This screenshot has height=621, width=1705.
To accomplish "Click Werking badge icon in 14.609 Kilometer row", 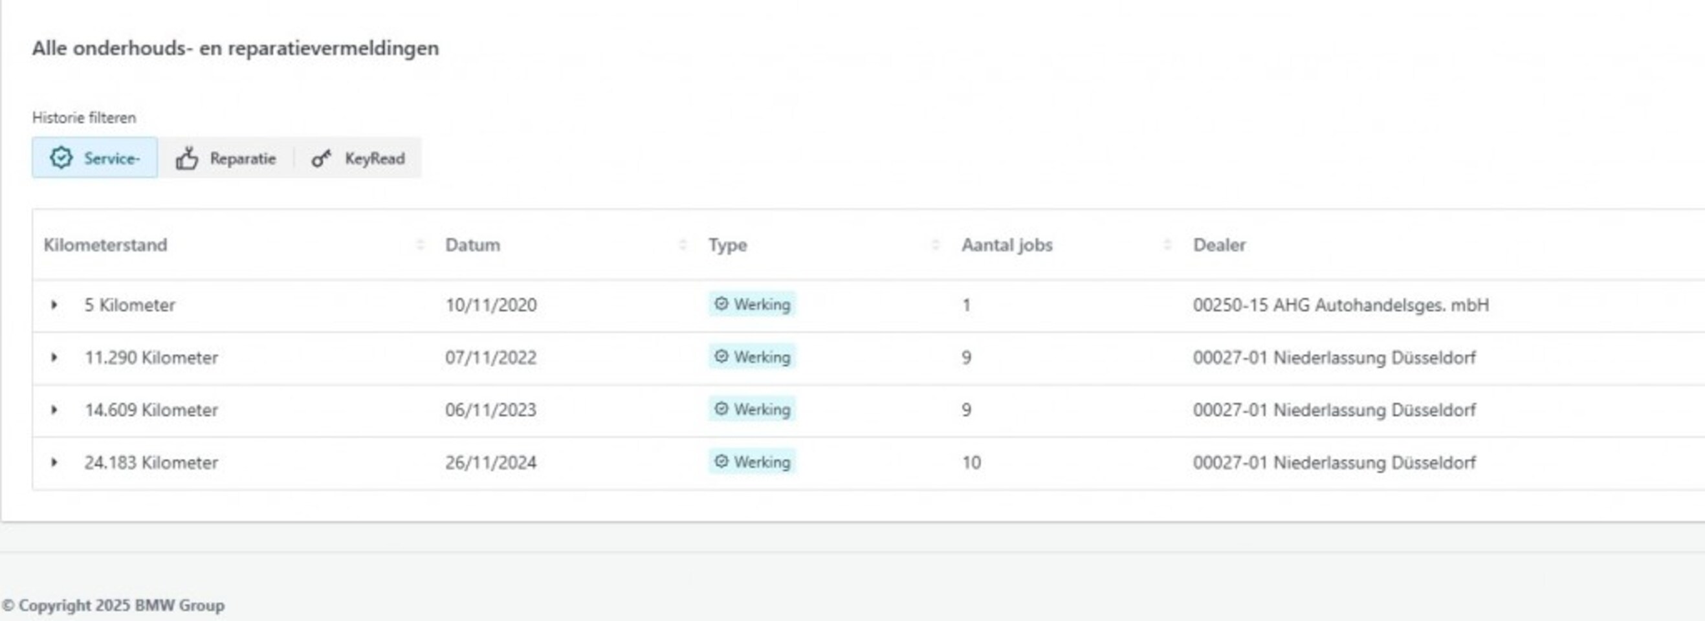I will coord(721,409).
